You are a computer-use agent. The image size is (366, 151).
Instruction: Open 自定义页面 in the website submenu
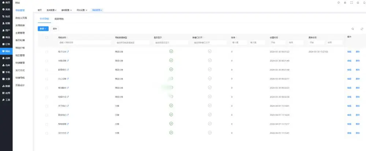click(21, 18)
